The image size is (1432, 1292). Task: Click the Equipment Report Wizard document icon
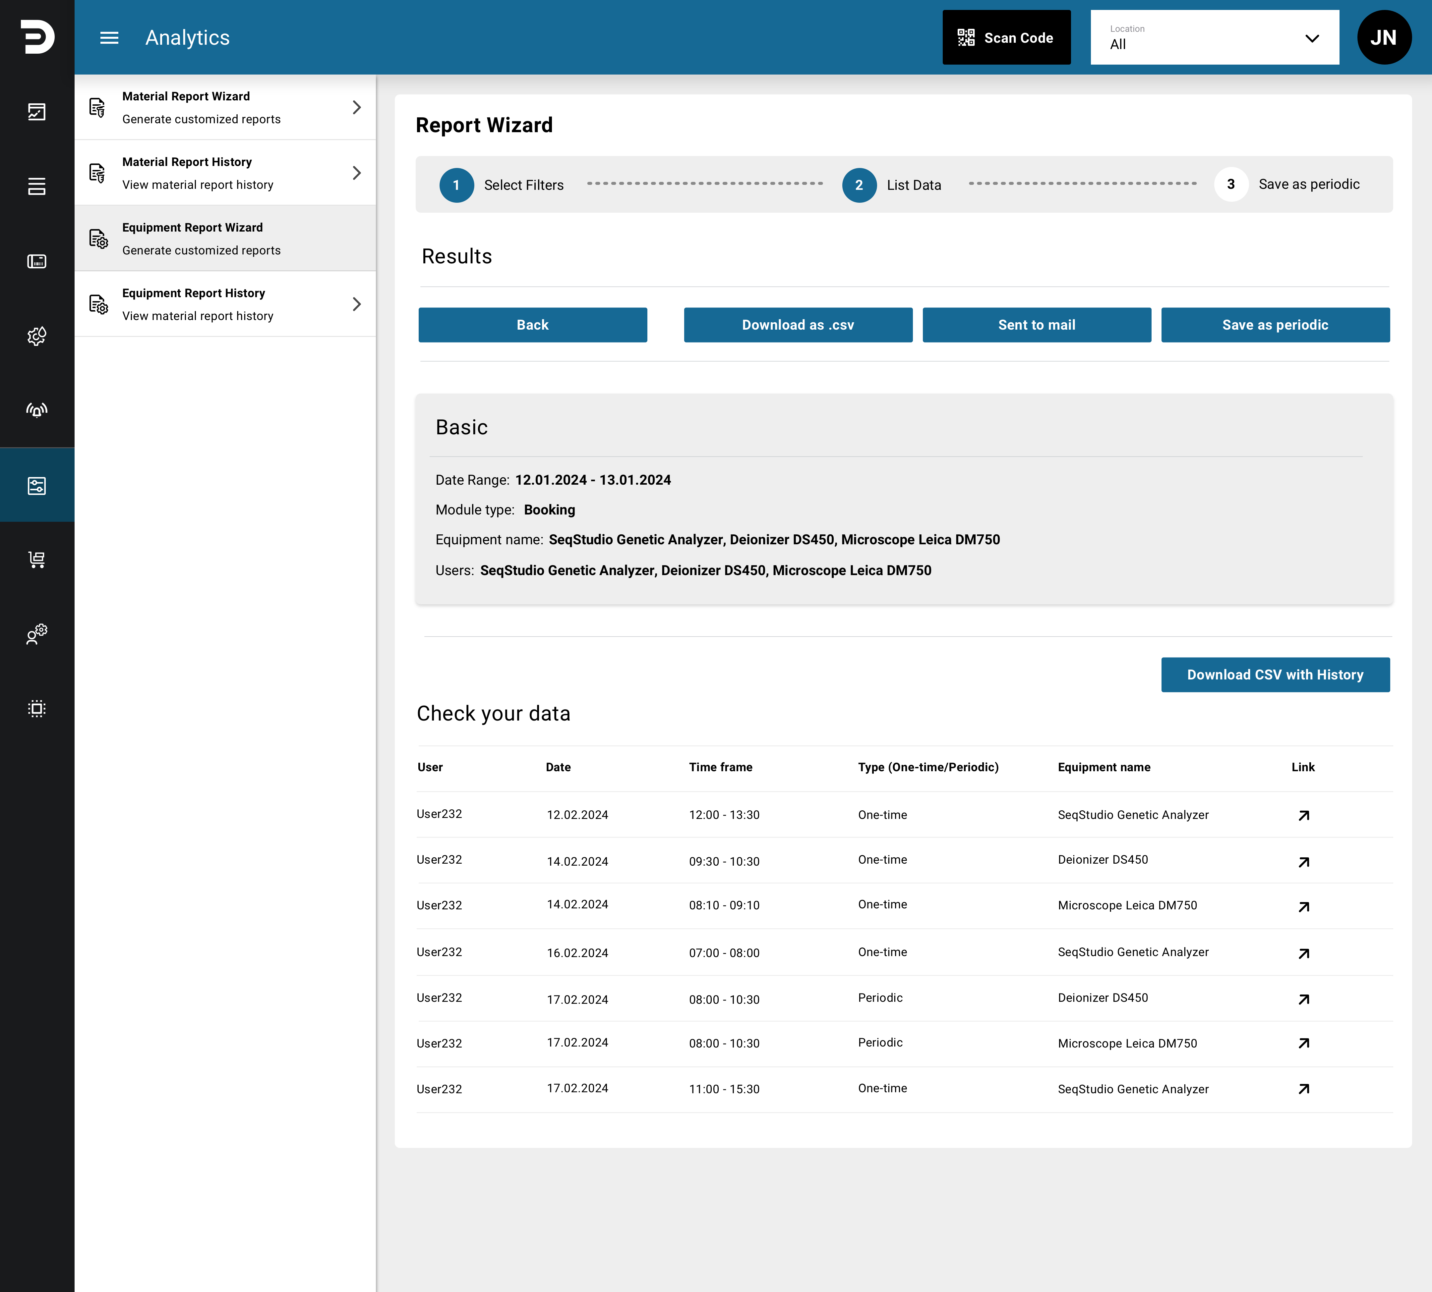[99, 239]
